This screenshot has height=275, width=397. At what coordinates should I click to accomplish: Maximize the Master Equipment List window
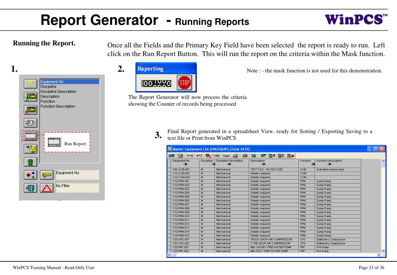[x=376, y=149]
